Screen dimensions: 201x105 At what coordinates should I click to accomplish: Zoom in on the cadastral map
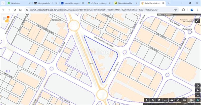click(197, 90)
